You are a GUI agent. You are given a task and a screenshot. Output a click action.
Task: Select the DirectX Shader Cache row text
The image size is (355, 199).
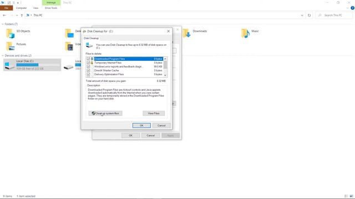click(x=106, y=70)
